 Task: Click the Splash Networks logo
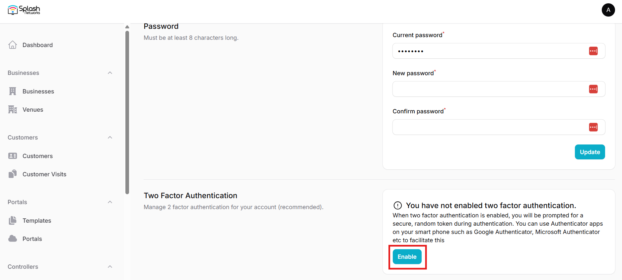tap(24, 10)
